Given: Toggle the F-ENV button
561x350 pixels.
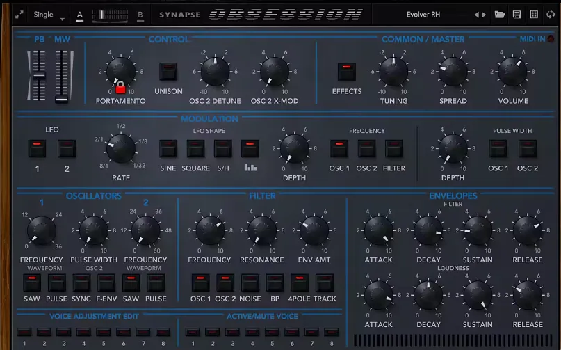Looking at the screenshot, I should [x=106, y=283].
